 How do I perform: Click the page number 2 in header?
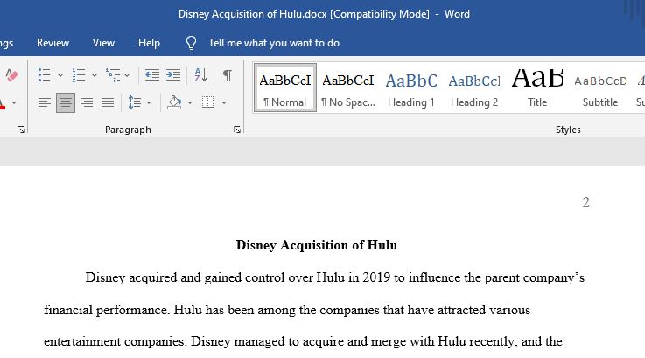click(x=585, y=202)
